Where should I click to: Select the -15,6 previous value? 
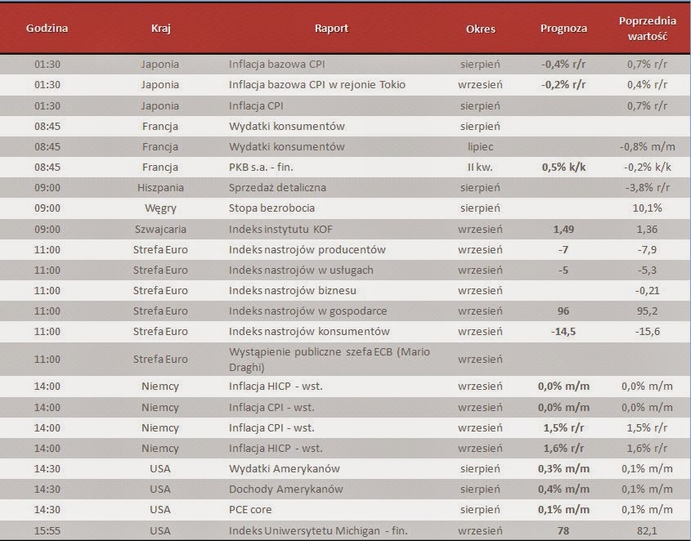pyautogui.click(x=647, y=332)
